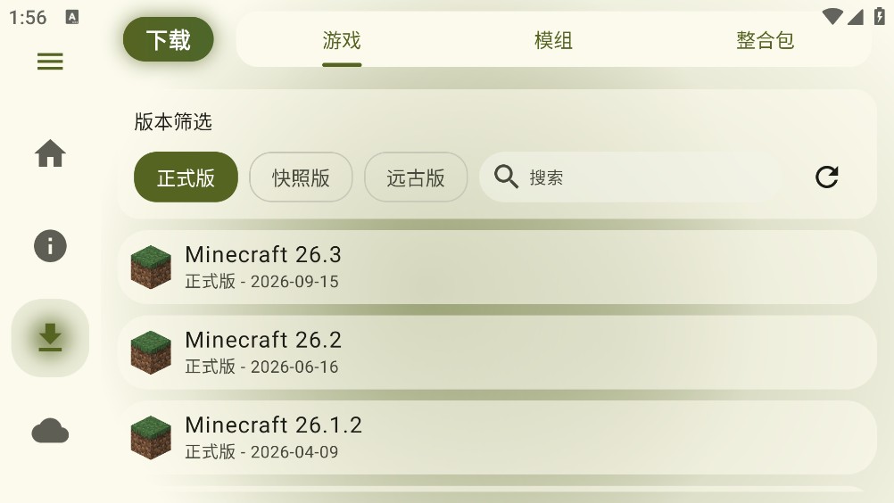Select the Minecraft 26.3 version entry

tap(497, 268)
